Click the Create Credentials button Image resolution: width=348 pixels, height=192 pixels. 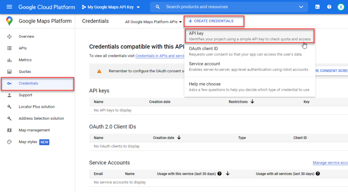[x=214, y=21]
